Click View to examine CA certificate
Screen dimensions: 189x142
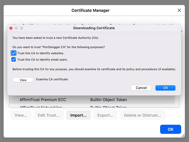tap(23, 80)
